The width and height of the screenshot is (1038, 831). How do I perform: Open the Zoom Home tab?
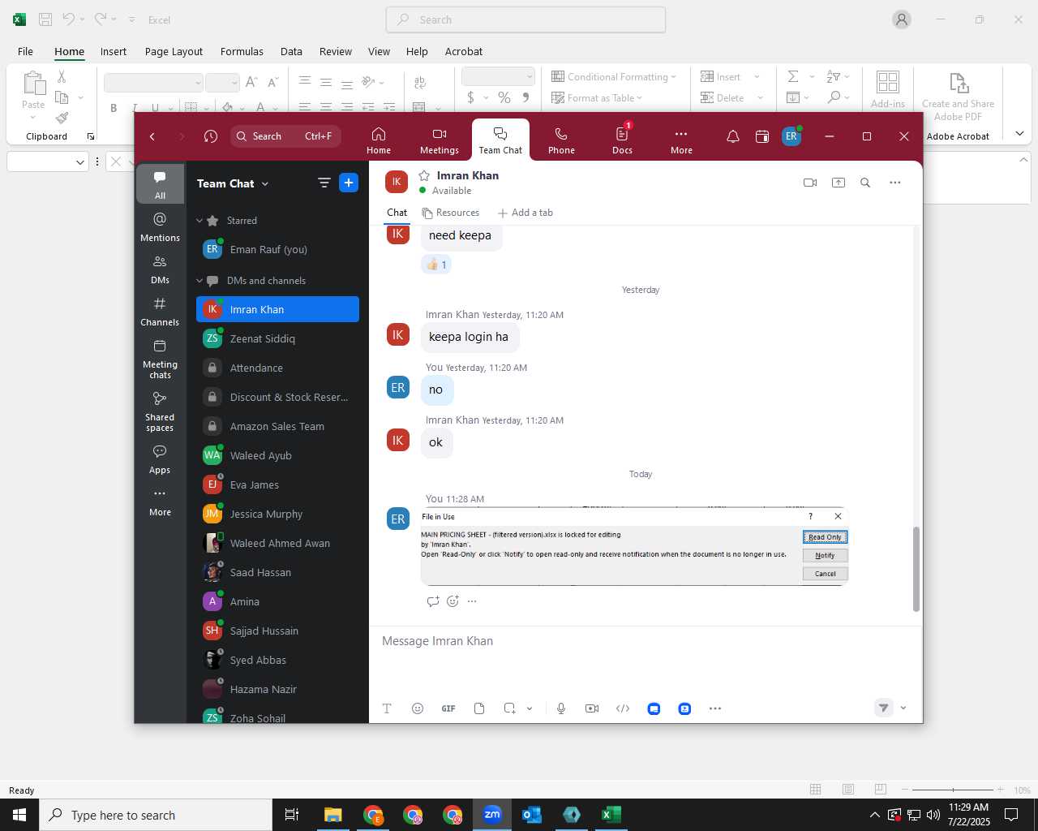pyautogui.click(x=379, y=140)
